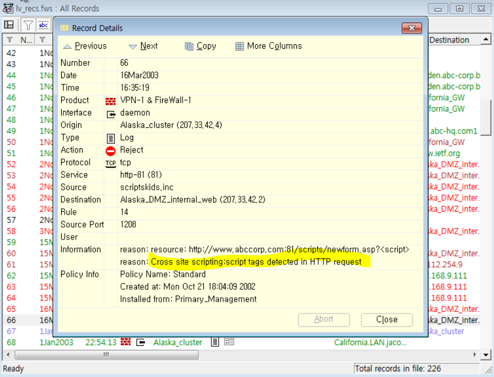
Task: Click California.LAN.jaco... in row 68
Action: (370, 342)
